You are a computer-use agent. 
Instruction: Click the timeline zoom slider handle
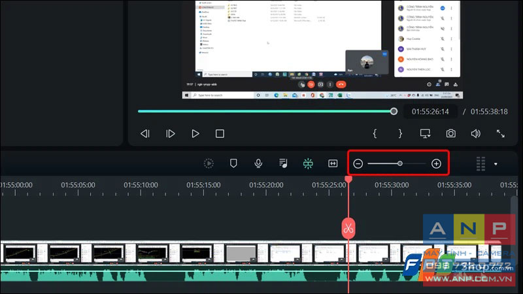click(x=400, y=164)
